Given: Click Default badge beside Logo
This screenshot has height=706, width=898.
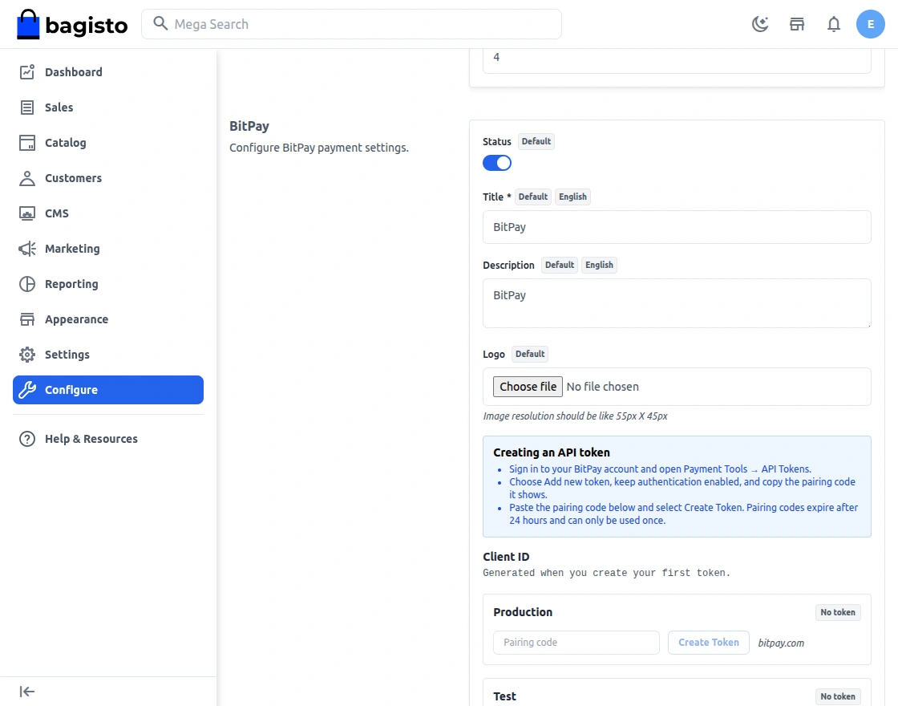Looking at the screenshot, I should click(x=530, y=354).
